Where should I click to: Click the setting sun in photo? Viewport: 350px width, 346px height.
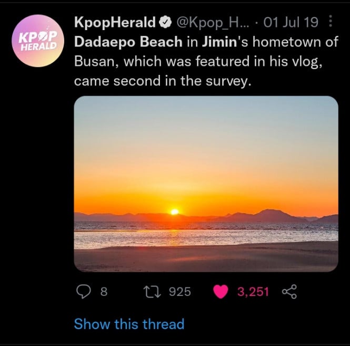point(175,212)
